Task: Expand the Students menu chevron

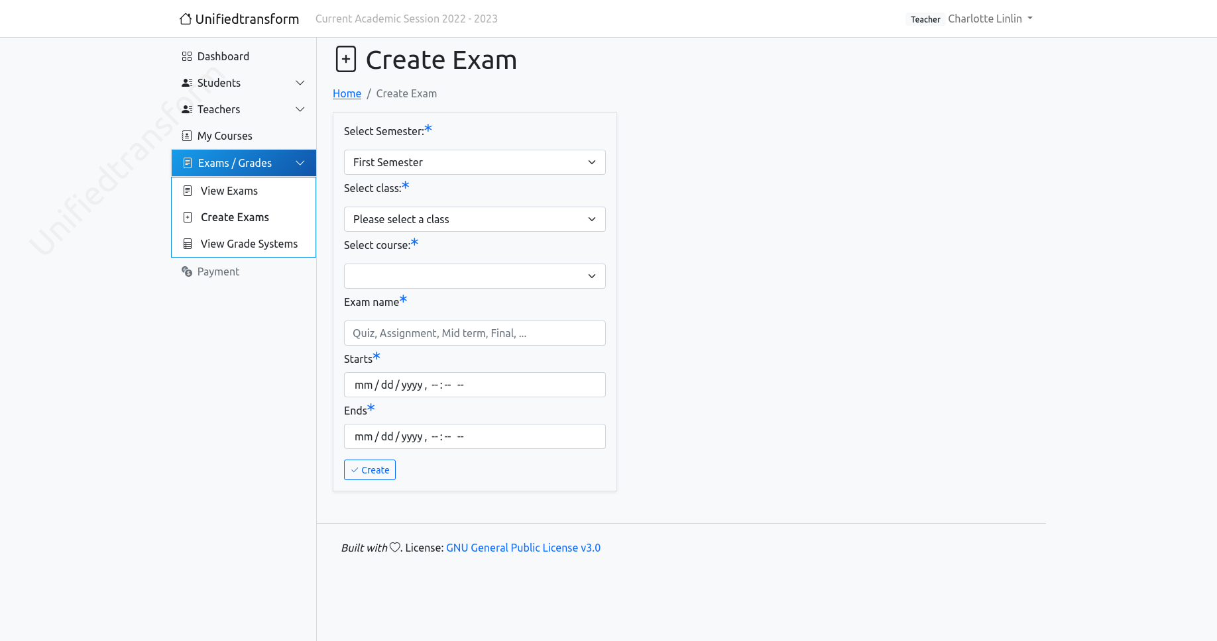Action: (300, 83)
